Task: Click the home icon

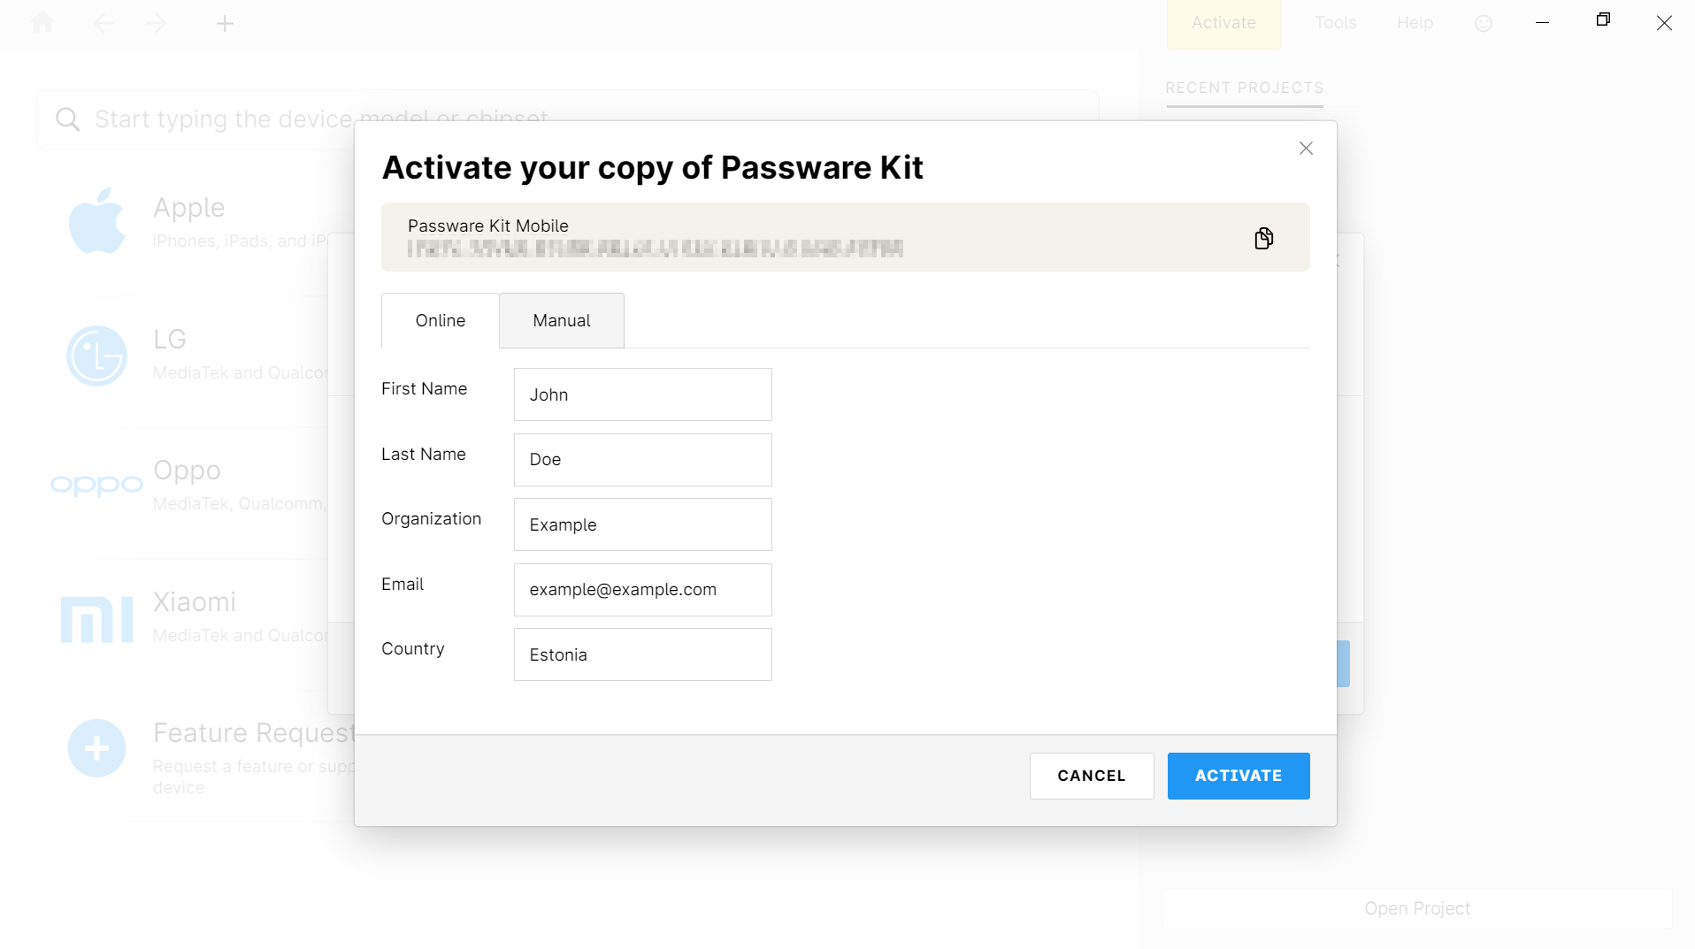Action: click(42, 23)
